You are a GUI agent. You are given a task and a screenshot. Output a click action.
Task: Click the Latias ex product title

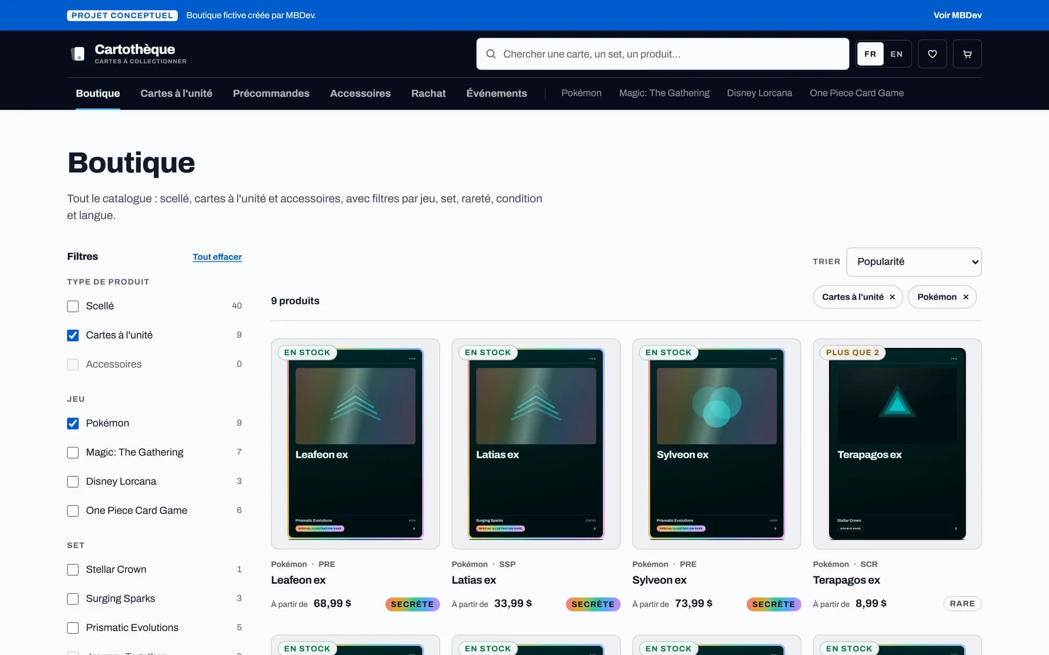tap(474, 580)
